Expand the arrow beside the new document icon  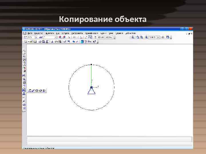(28, 42)
